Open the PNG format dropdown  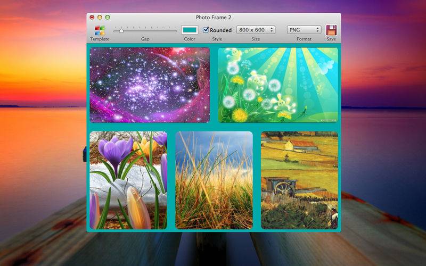pos(304,30)
